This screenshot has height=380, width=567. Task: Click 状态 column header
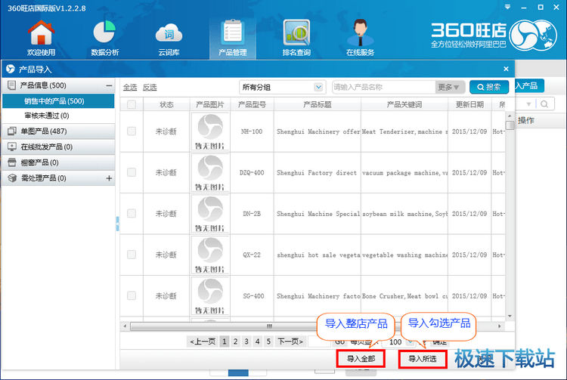[x=166, y=105]
